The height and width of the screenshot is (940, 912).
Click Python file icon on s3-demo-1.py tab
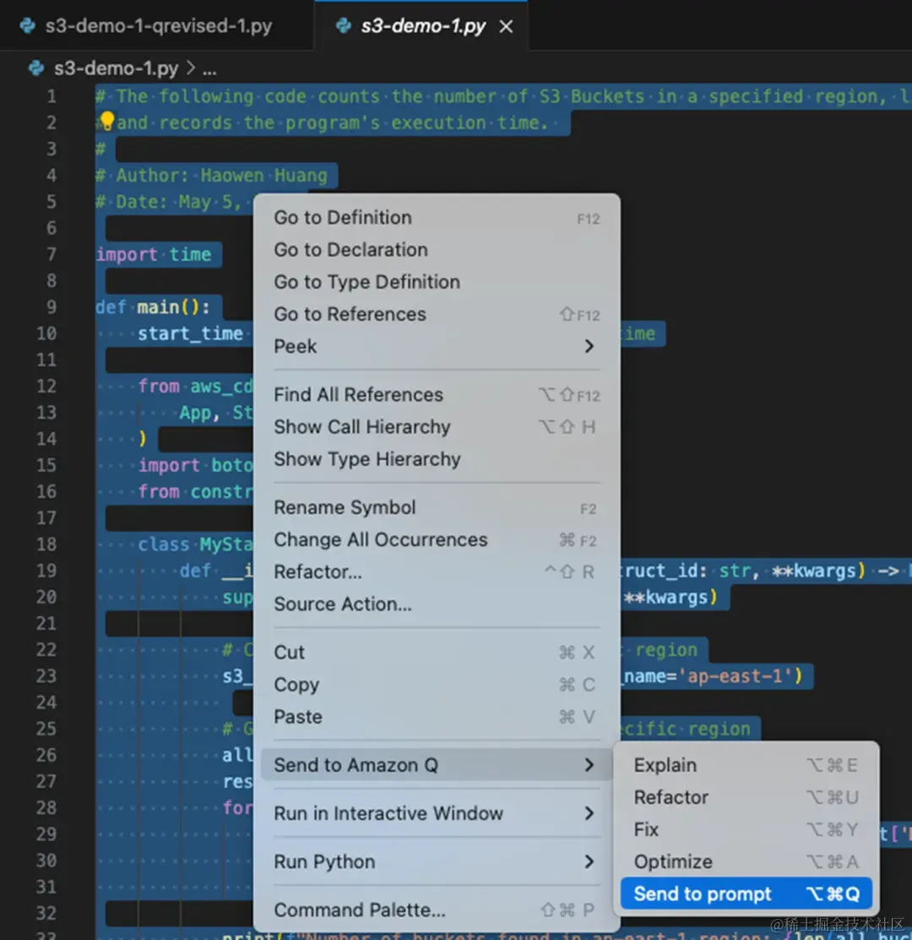pyautogui.click(x=344, y=26)
